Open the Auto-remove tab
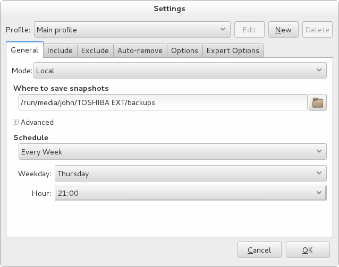Viewport: 339px width, 267px height. [139, 51]
